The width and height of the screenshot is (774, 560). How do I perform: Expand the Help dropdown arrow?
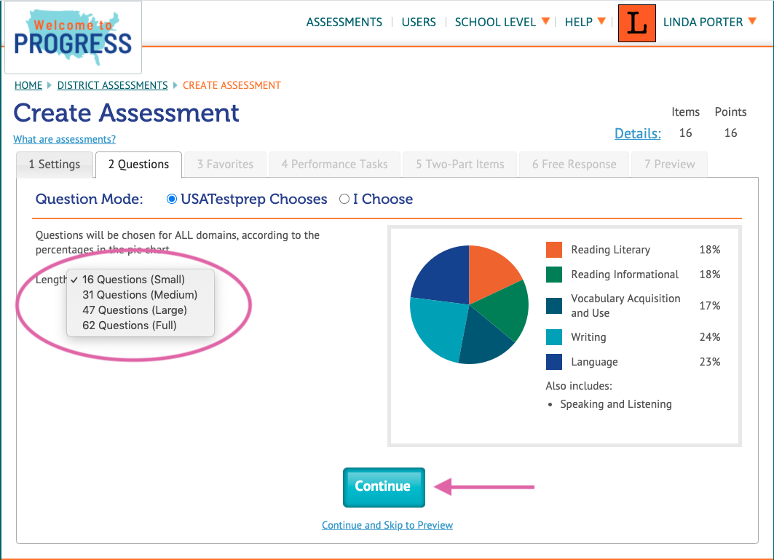601,21
